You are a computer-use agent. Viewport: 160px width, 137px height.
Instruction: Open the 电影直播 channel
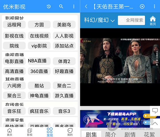(x=14, y=61)
